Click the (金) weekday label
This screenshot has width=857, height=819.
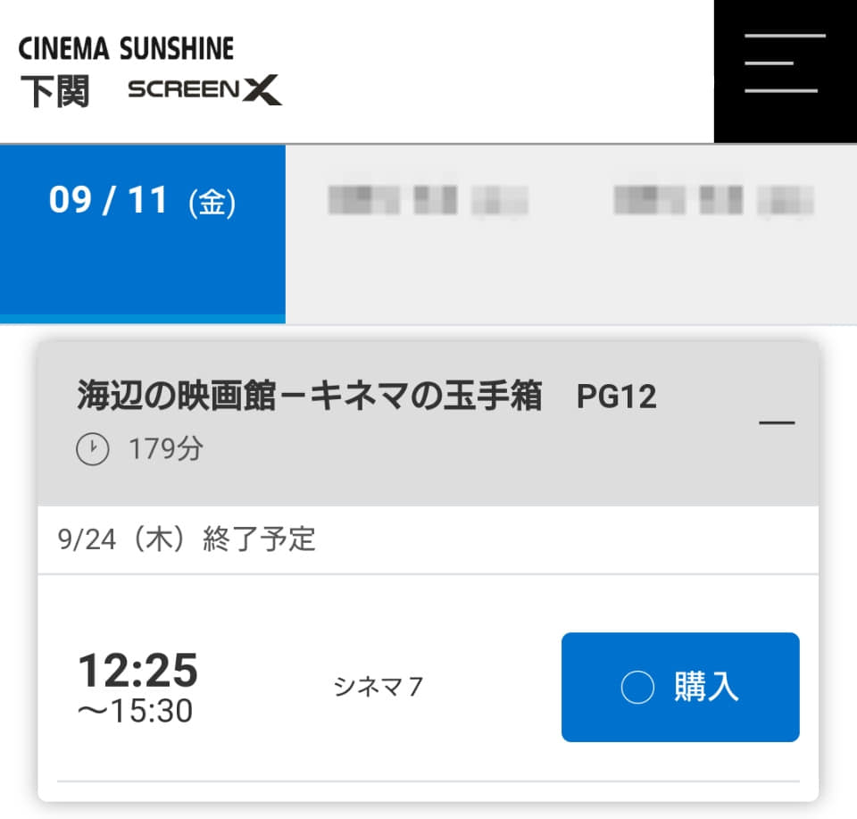pos(212,203)
